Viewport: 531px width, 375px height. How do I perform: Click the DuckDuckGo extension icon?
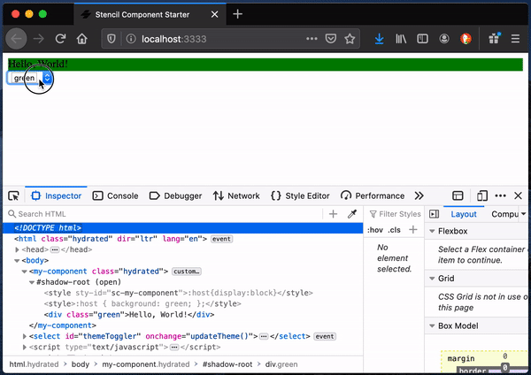(466, 39)
